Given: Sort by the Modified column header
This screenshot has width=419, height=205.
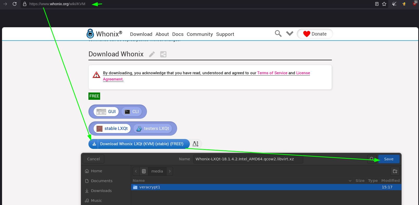Looking at the screenshot, I should pyautogui.click(x=390, y=181).
